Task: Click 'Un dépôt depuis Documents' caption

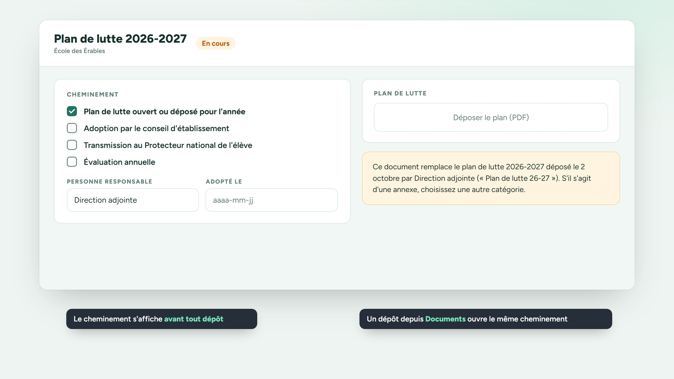Action: pos(486,319)
